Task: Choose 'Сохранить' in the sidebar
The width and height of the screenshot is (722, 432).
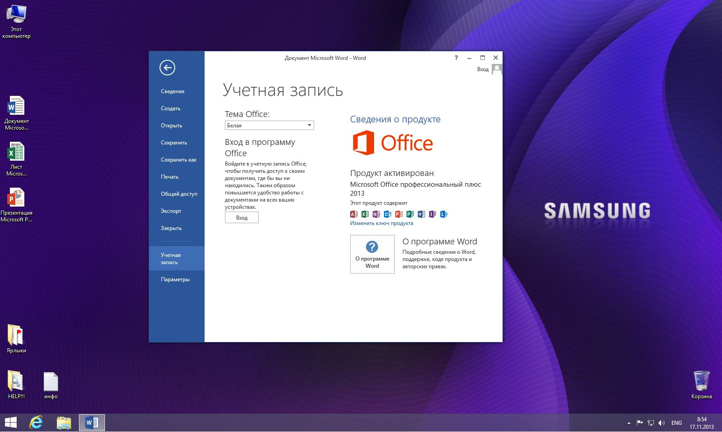Action: click(177, 143)
